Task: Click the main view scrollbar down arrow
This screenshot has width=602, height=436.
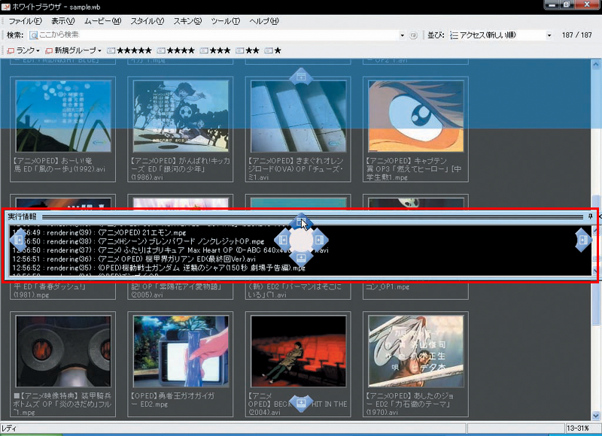Action: point(596,416)
